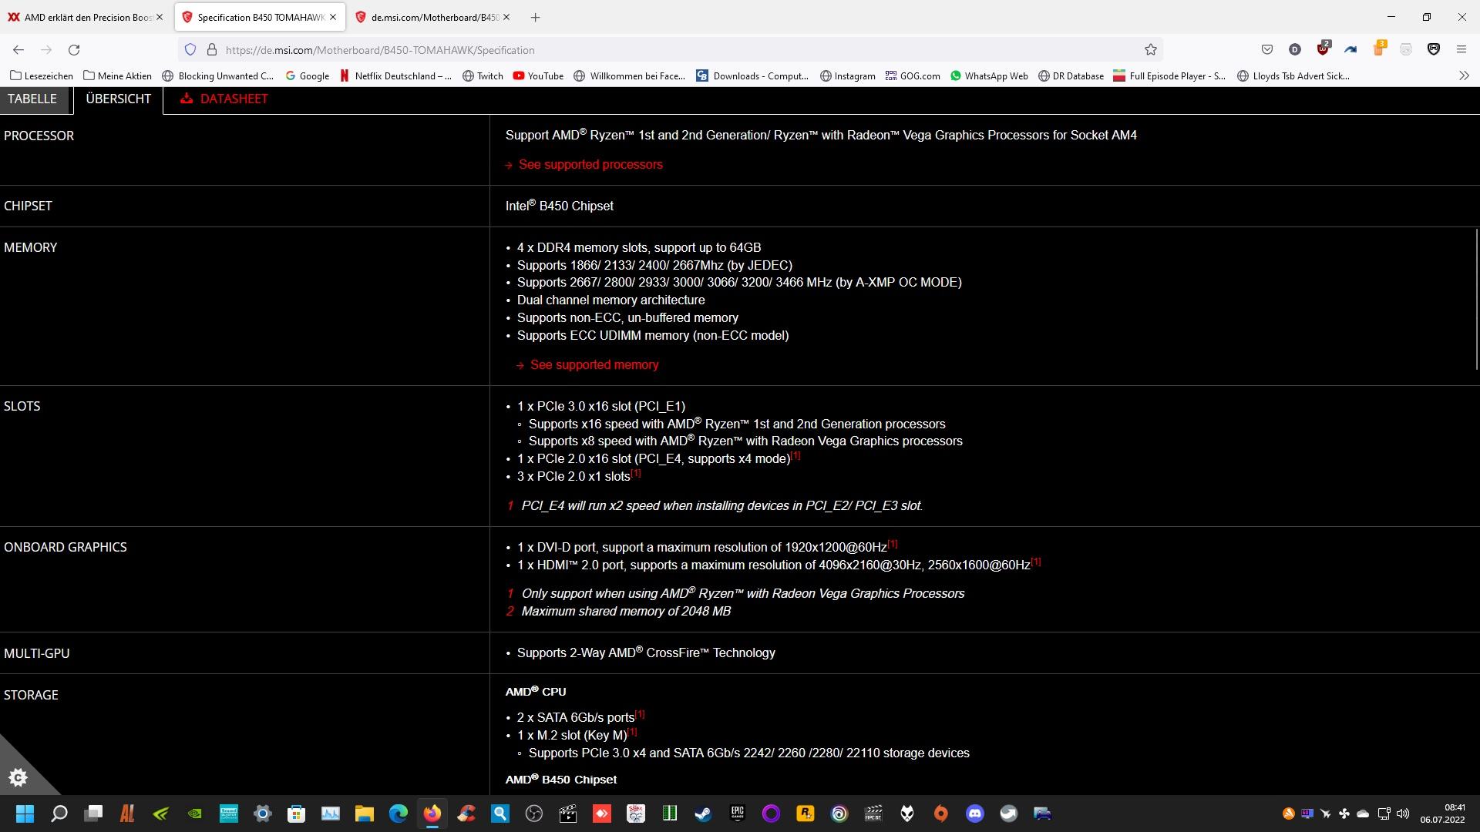Click the Pocket save icon
Viewport: 1480px width, 832px height.
(1266, 50)
